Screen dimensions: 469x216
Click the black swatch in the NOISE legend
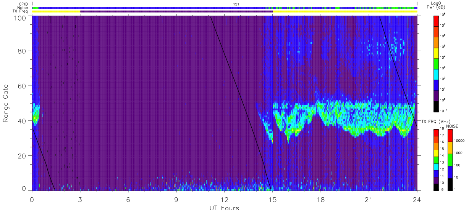click(450, 184)
